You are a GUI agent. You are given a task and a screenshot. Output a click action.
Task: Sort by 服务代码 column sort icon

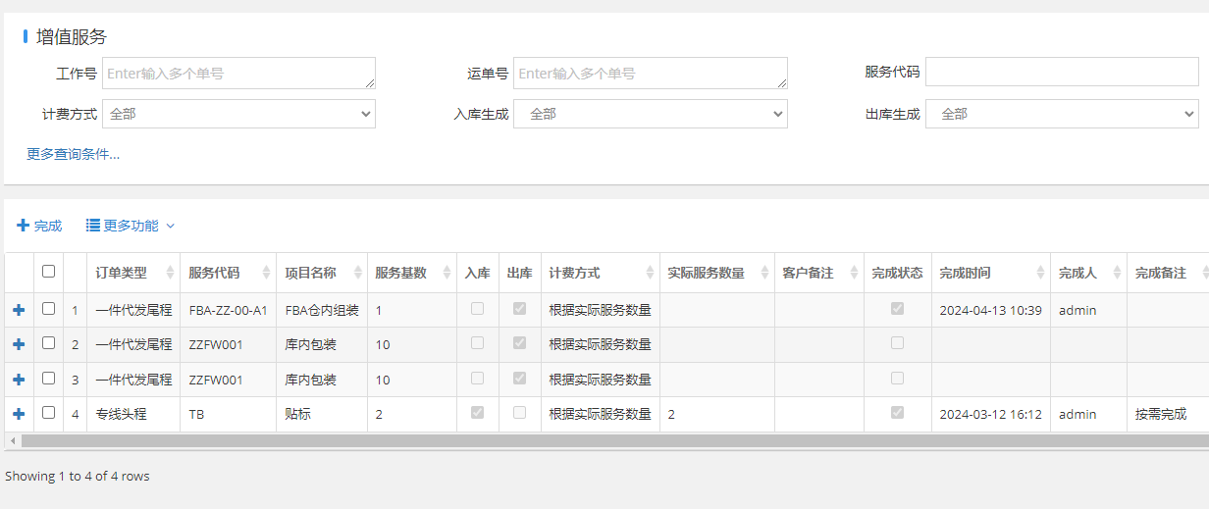266,273
